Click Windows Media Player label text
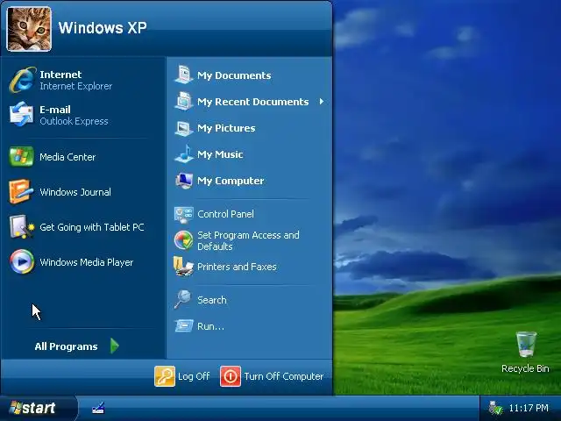561x421 pixels. click(87, 262)
